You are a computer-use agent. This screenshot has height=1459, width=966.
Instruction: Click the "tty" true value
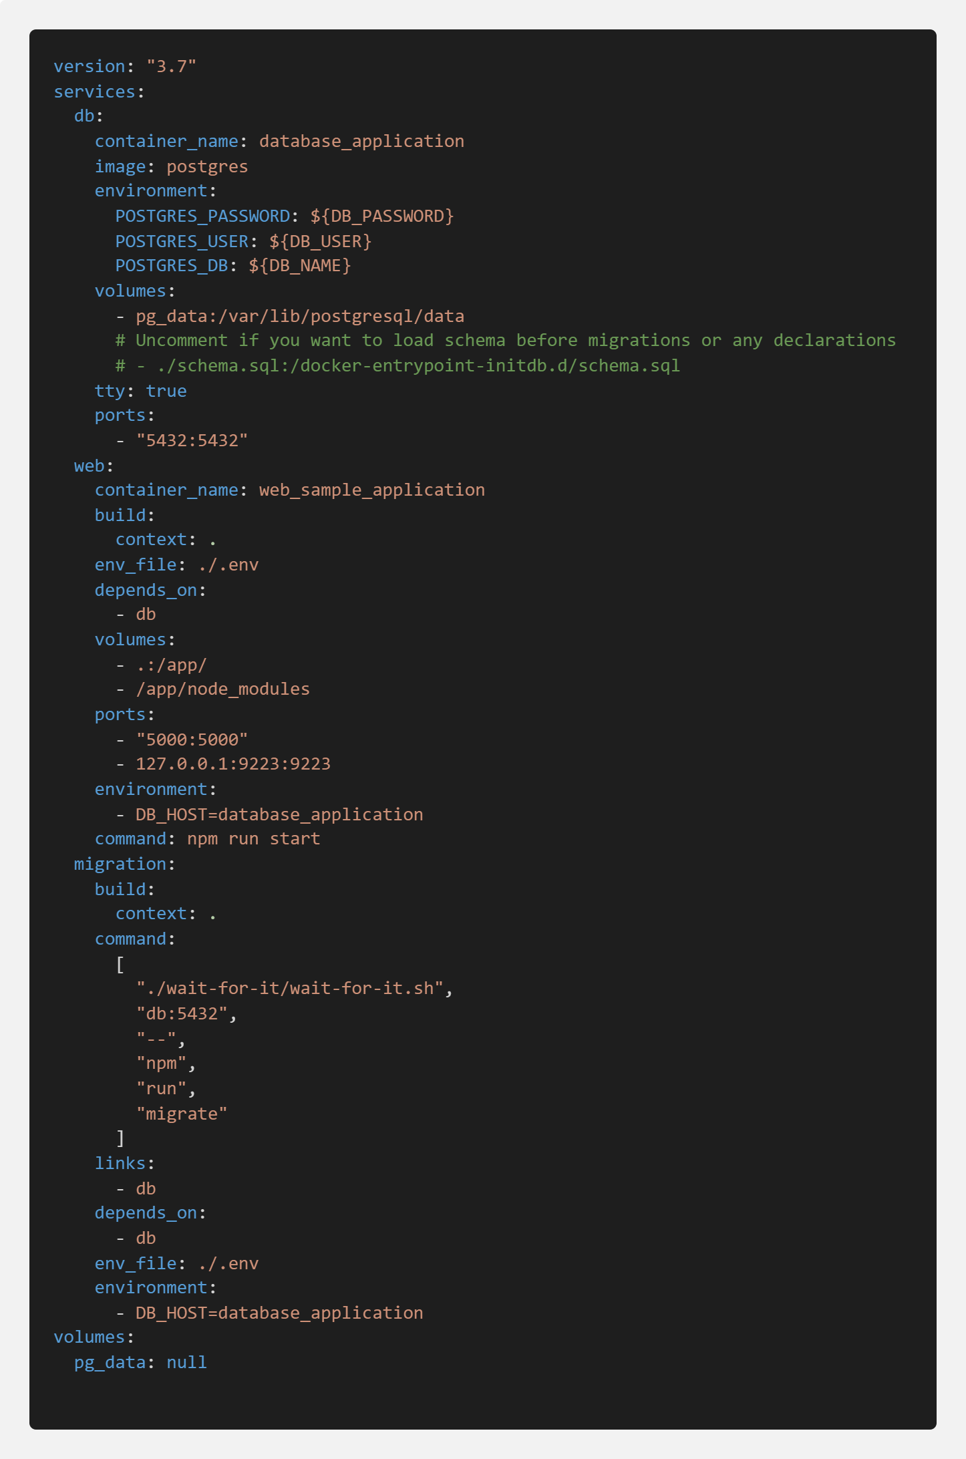point(166,391)
